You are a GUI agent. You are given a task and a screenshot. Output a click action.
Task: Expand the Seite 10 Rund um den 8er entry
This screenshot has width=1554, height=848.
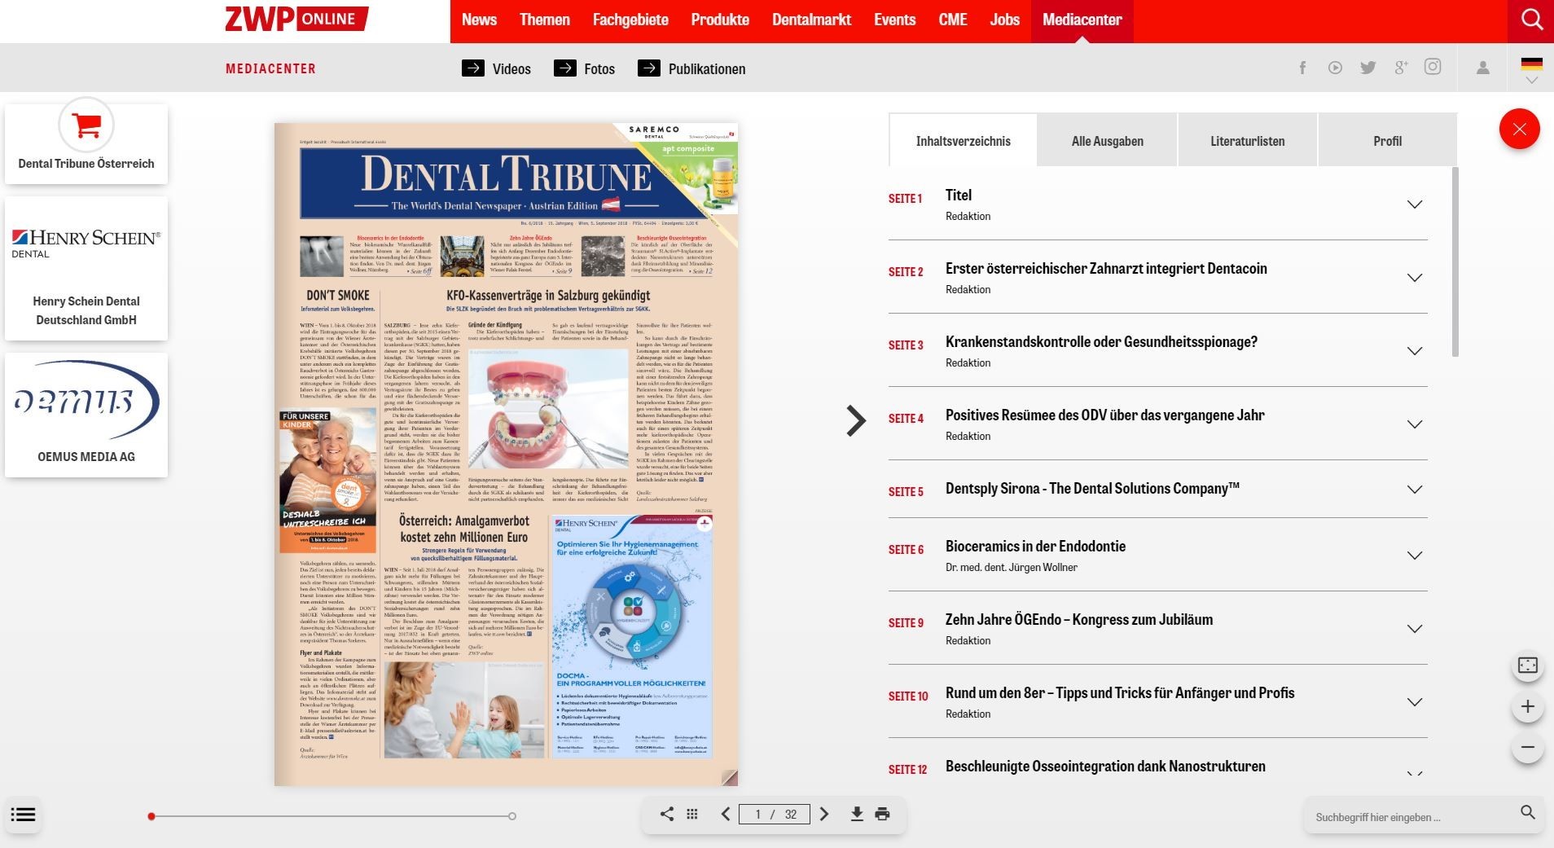point(1415,702)
